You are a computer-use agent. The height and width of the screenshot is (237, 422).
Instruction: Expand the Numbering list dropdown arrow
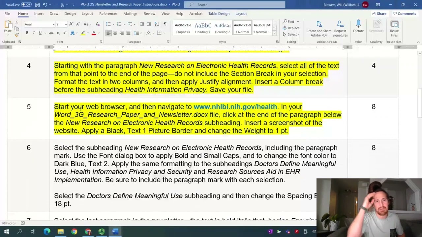124,24
